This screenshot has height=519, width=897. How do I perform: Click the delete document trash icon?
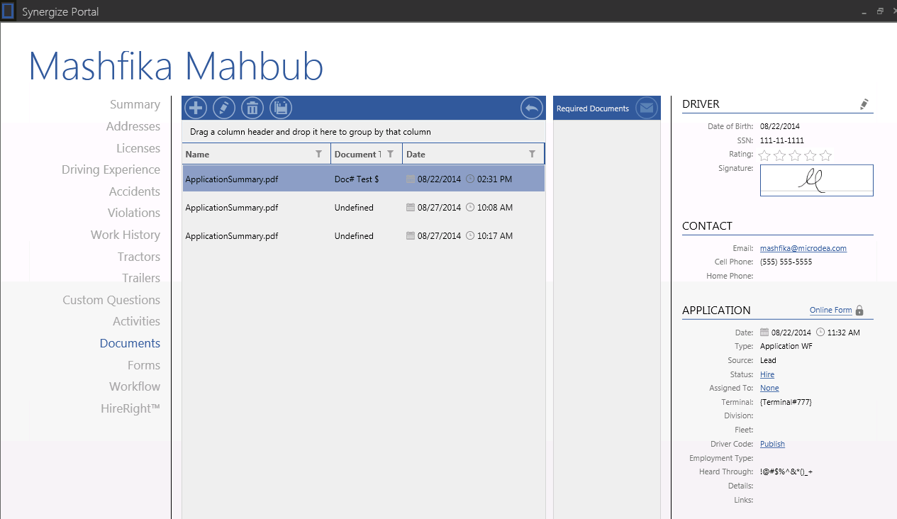click(252, 108)
